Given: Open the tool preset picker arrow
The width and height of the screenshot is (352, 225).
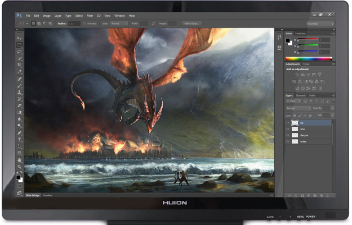Looking at the screenshot, I should (27, 24).
